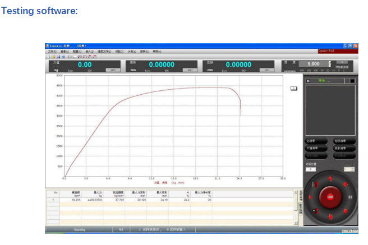Screen dimensions: 368x245
Task: Click the zero button under force display
Action: tap(113, 70)
